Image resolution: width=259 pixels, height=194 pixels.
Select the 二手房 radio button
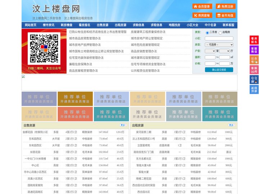click(207, 33)
